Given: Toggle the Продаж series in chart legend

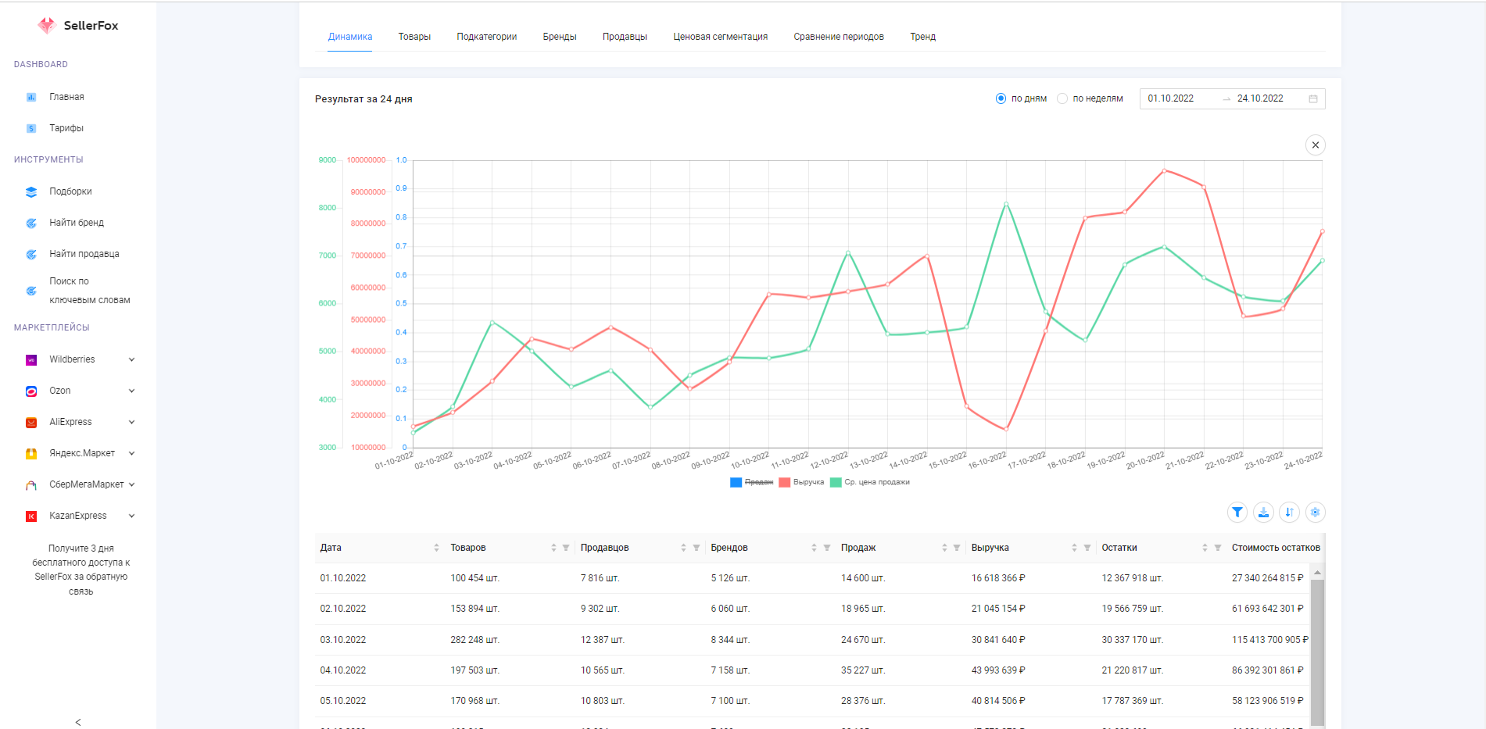Looking at the screenshot, I should [x=751, y=482].
